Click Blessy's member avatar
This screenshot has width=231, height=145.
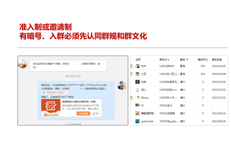[137, 97]
